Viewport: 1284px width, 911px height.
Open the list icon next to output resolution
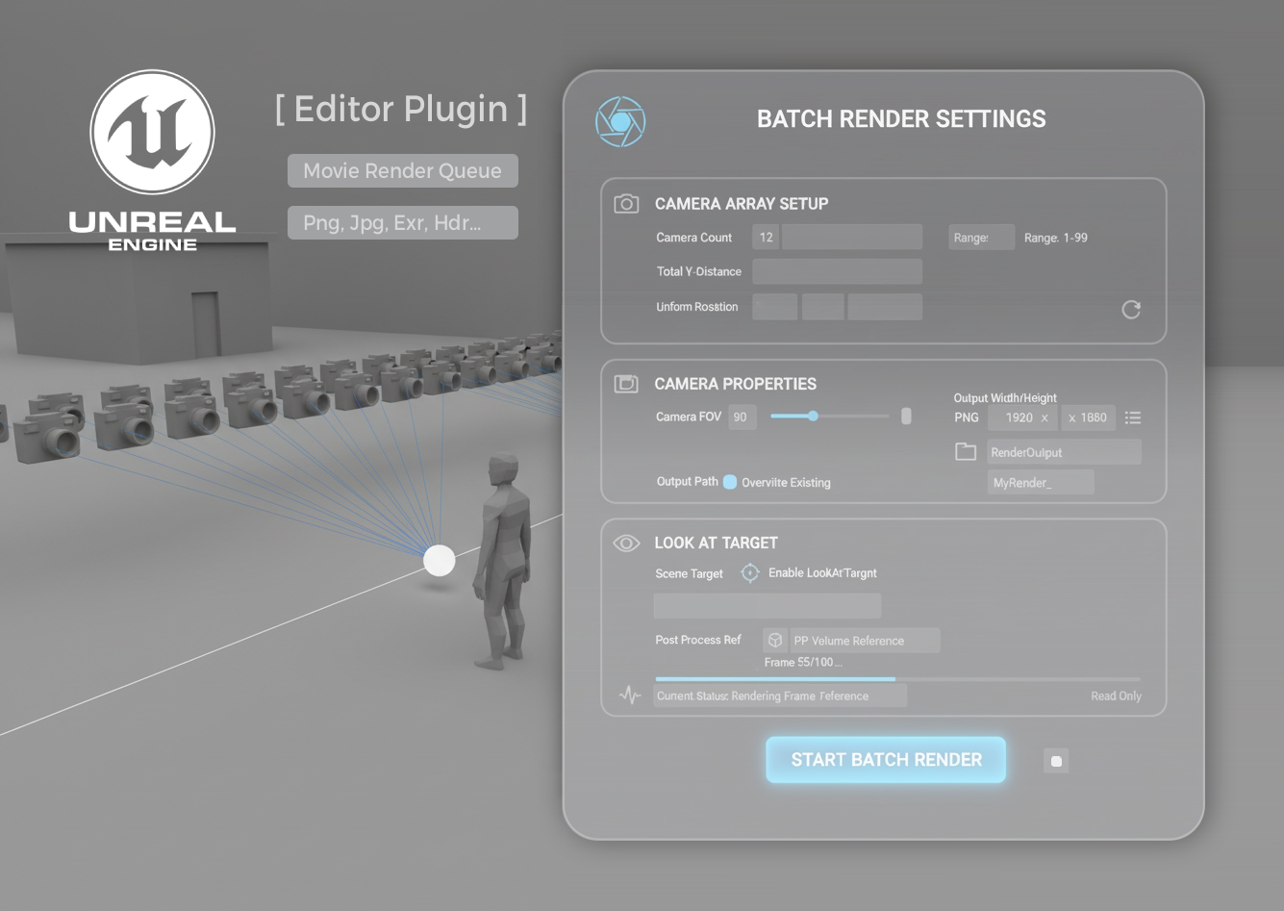(x=1133, y=418)
